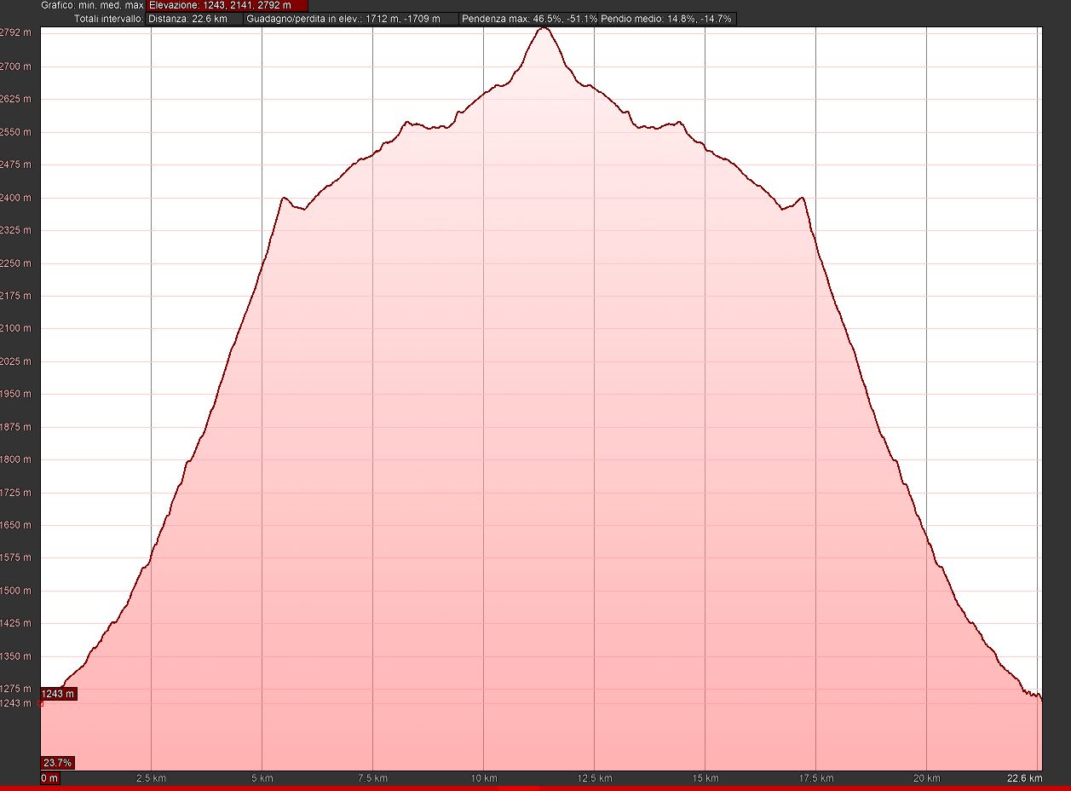
Task: Click the 'Grafico: min. med. max' label
Action: pos(92,5)
